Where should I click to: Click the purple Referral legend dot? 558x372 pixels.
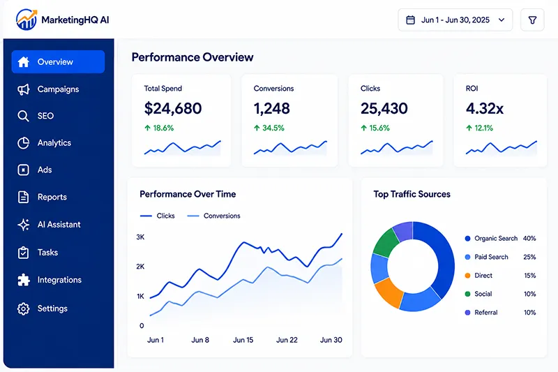467,313
